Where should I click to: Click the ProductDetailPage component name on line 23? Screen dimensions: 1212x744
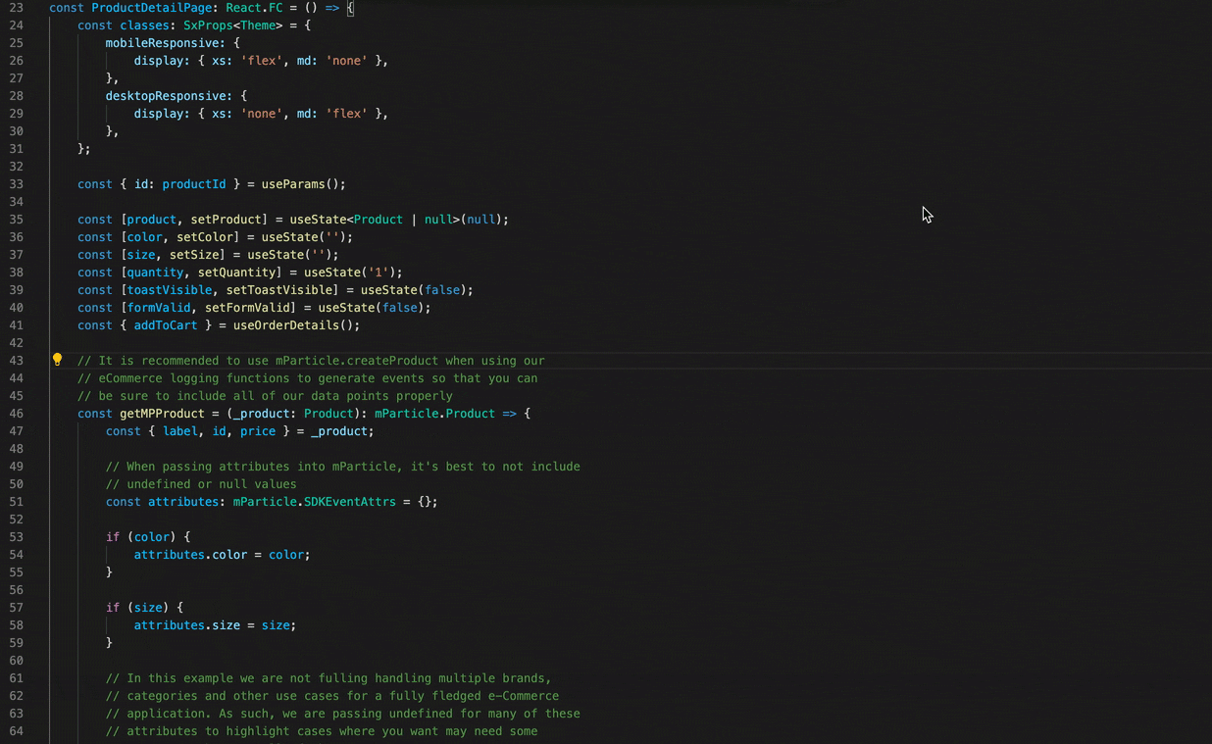151,8
